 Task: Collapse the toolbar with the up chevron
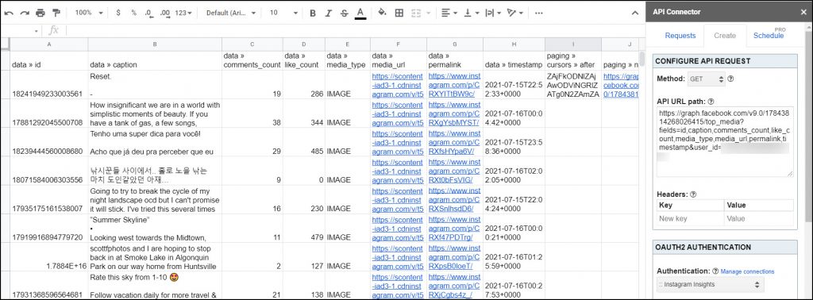point(634,13)
